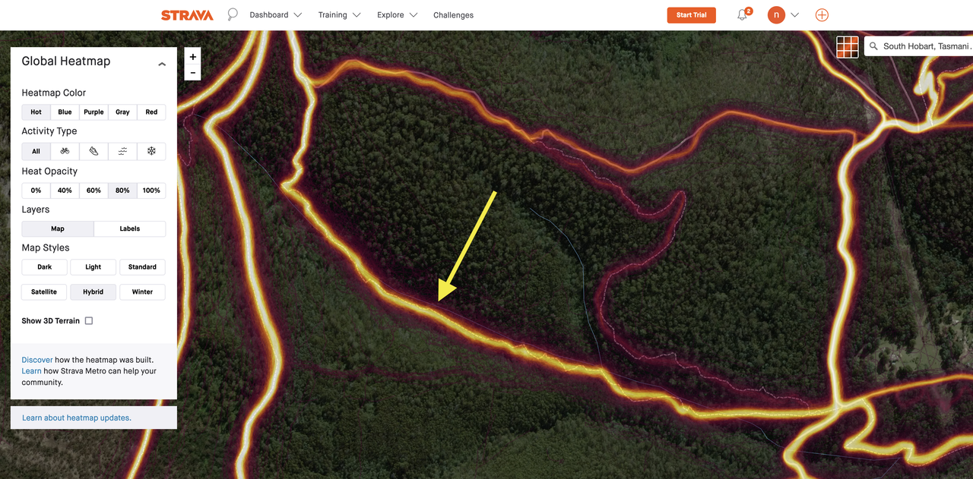Open the Challenges page
973x479 pixels.
click(453, 15)
